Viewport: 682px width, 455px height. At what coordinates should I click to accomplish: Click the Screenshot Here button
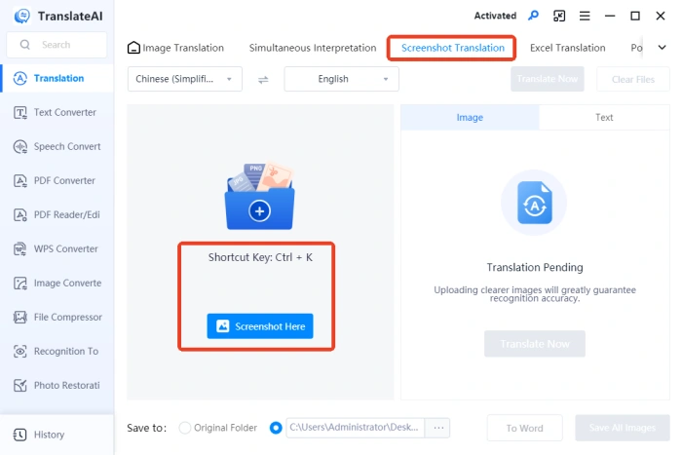[x=260, y=326]
